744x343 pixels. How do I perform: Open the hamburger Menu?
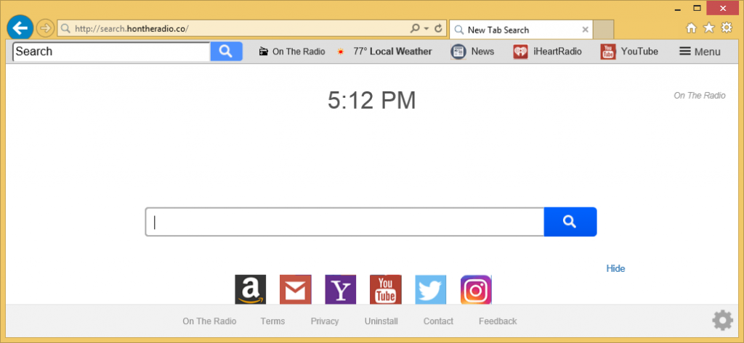[700, 51]
